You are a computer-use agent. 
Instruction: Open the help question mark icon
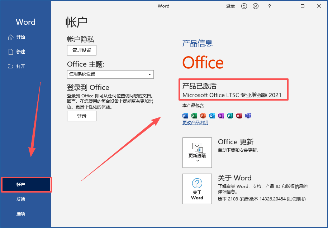click(270, 6)
